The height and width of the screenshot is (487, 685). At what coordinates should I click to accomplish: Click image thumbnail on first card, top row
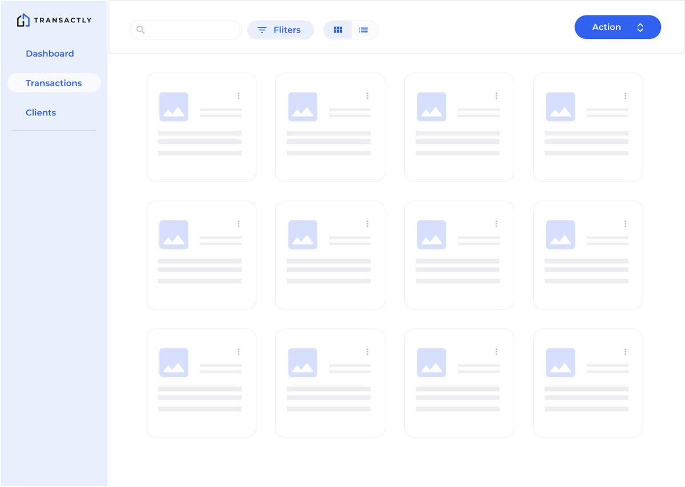[174, 107]
